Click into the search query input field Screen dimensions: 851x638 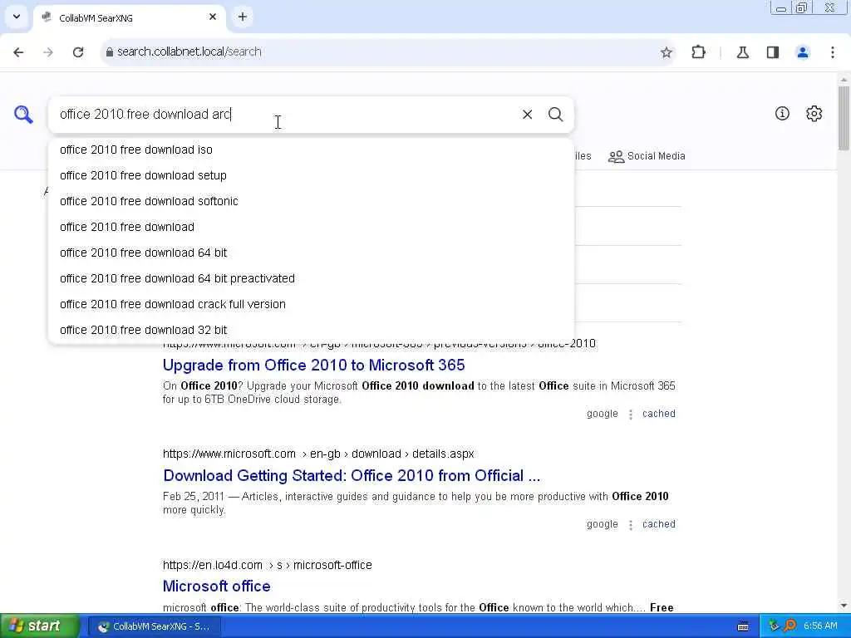[x=283, y=115]
